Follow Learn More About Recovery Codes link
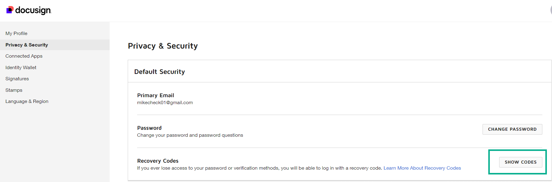 point(422,168)
